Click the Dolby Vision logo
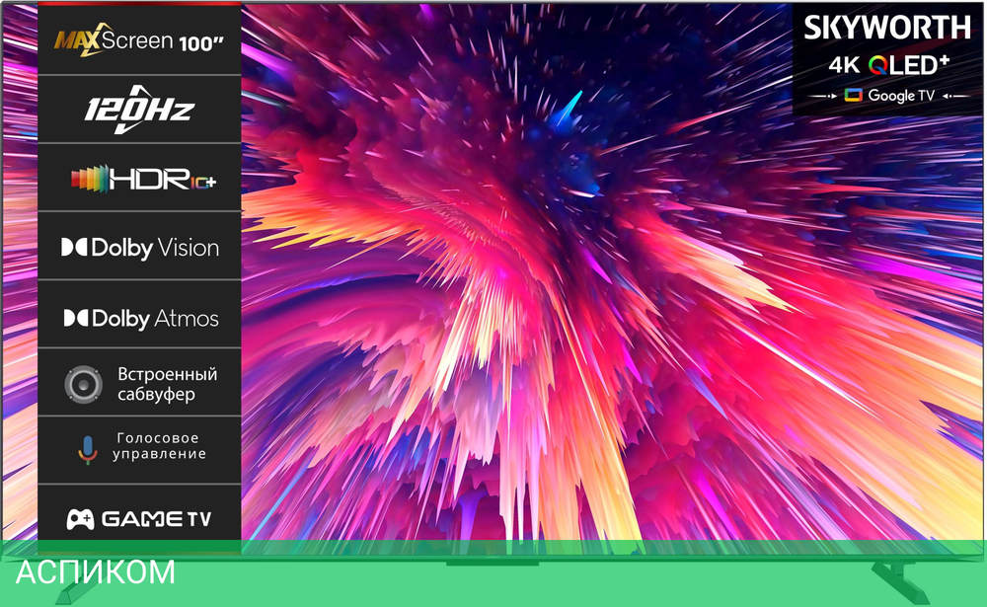The image size is (987, 607). 138,248
